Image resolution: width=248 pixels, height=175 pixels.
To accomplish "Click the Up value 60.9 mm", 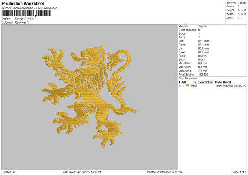I will coord(203,48).
